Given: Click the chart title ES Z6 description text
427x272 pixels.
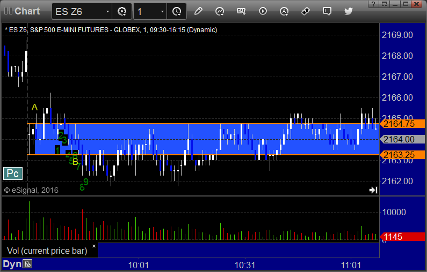Looking at the screenshot, I should click(x=111, y=30).
